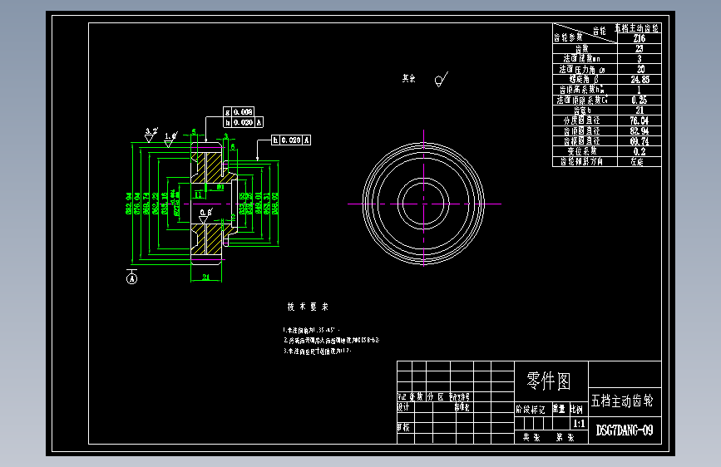The height and width of the screenshot is (467, 721).
Task: Select '设计' cell in title block
Action: pyautogui.click(x=403, y=407)
